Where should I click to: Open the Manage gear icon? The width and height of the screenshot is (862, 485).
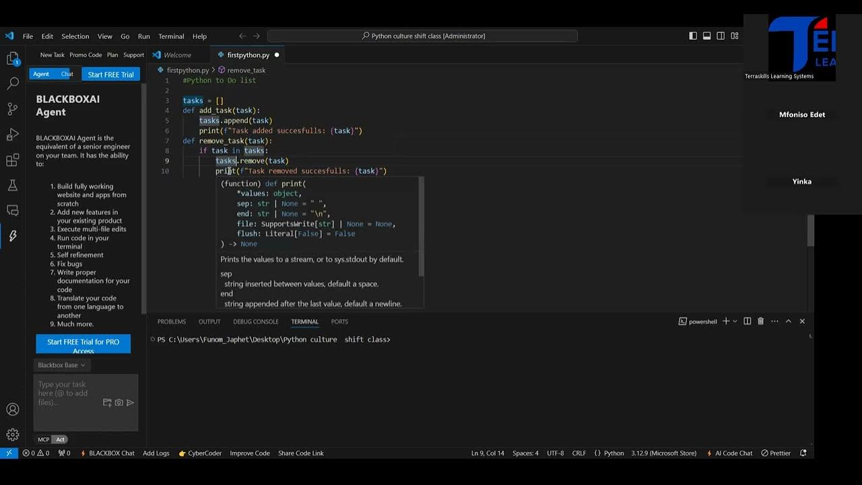click(x=13, y=434)
